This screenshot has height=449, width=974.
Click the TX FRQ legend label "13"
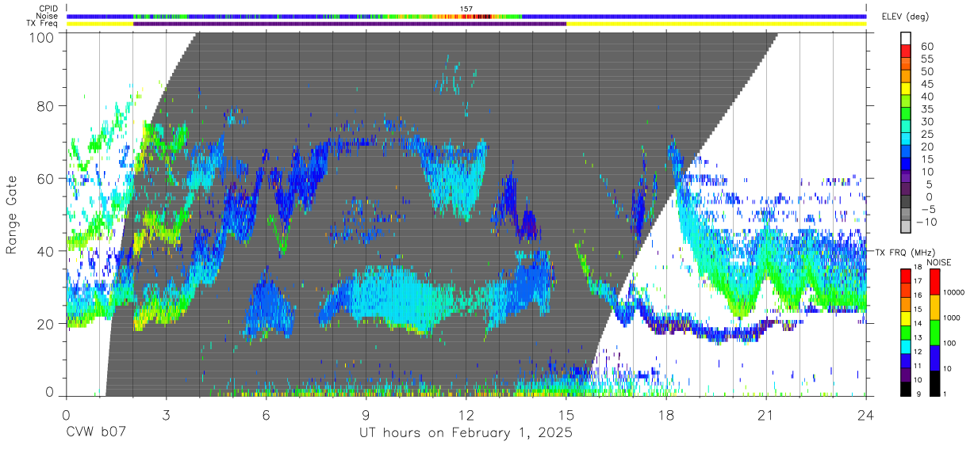click(917, 338)
